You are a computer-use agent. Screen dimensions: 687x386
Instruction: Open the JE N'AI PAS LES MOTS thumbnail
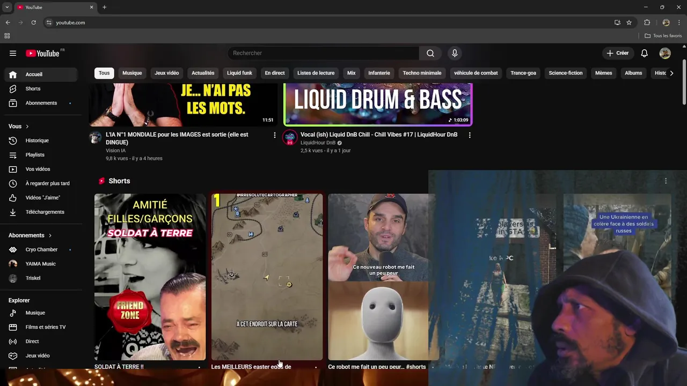183,105
